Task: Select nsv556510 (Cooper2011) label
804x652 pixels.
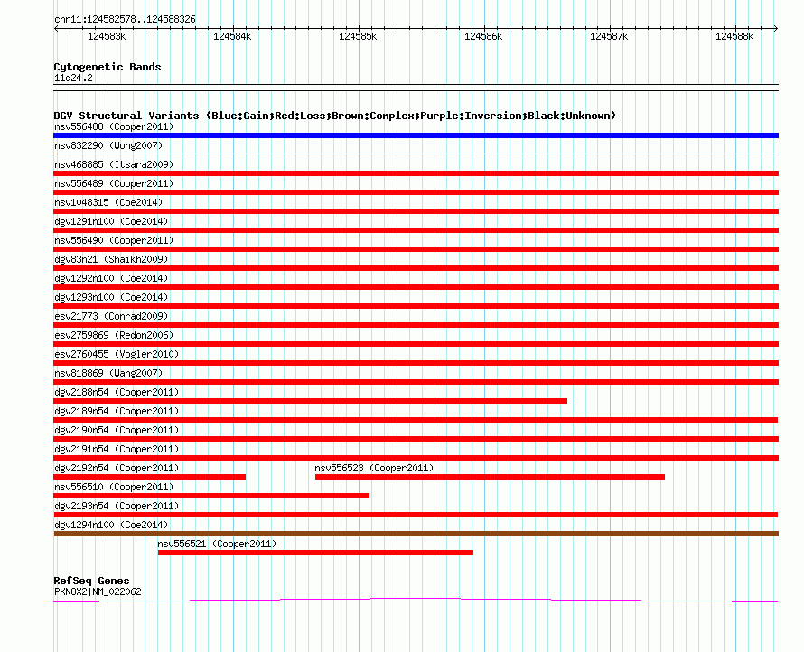Action: coord(114,487)
